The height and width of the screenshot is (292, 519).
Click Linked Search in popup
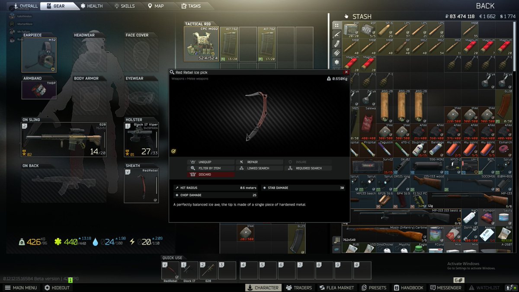(x=259, y=168)
